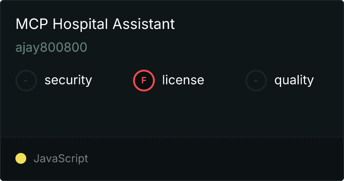This screenshot has width=344, height=181.
Task: Click the yellow JavaScript language dot
Action: (21, 158)
